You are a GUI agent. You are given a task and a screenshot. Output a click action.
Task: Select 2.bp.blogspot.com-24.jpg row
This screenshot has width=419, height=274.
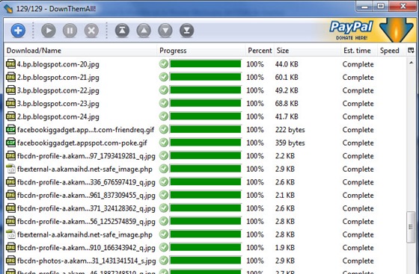pos(205,116)
